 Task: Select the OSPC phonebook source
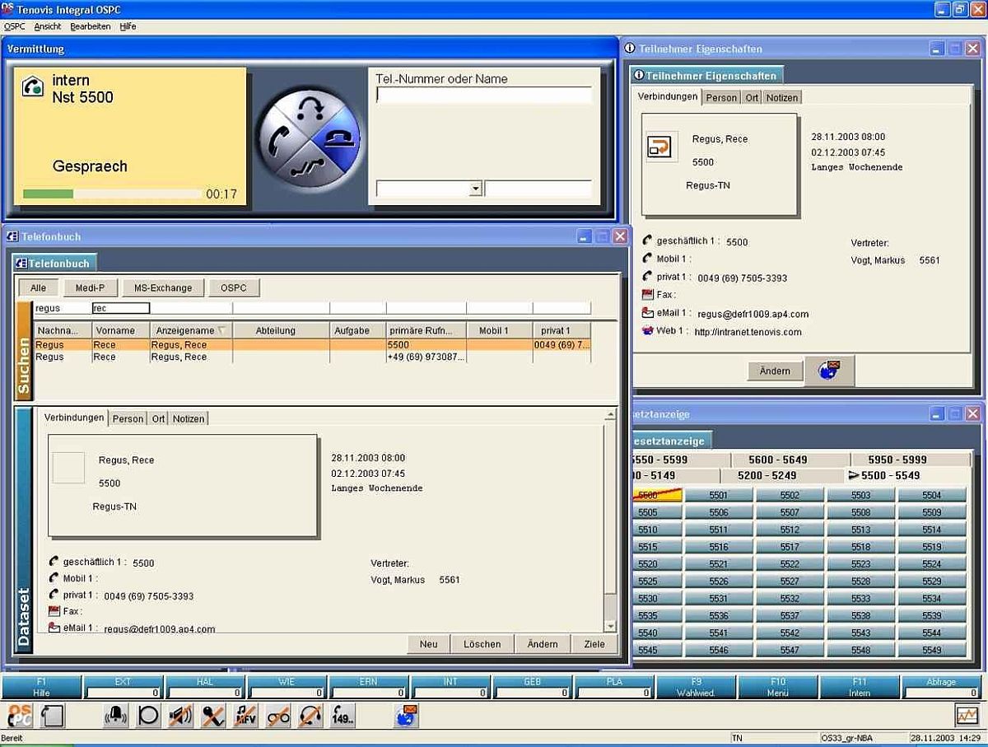point(234,287)
